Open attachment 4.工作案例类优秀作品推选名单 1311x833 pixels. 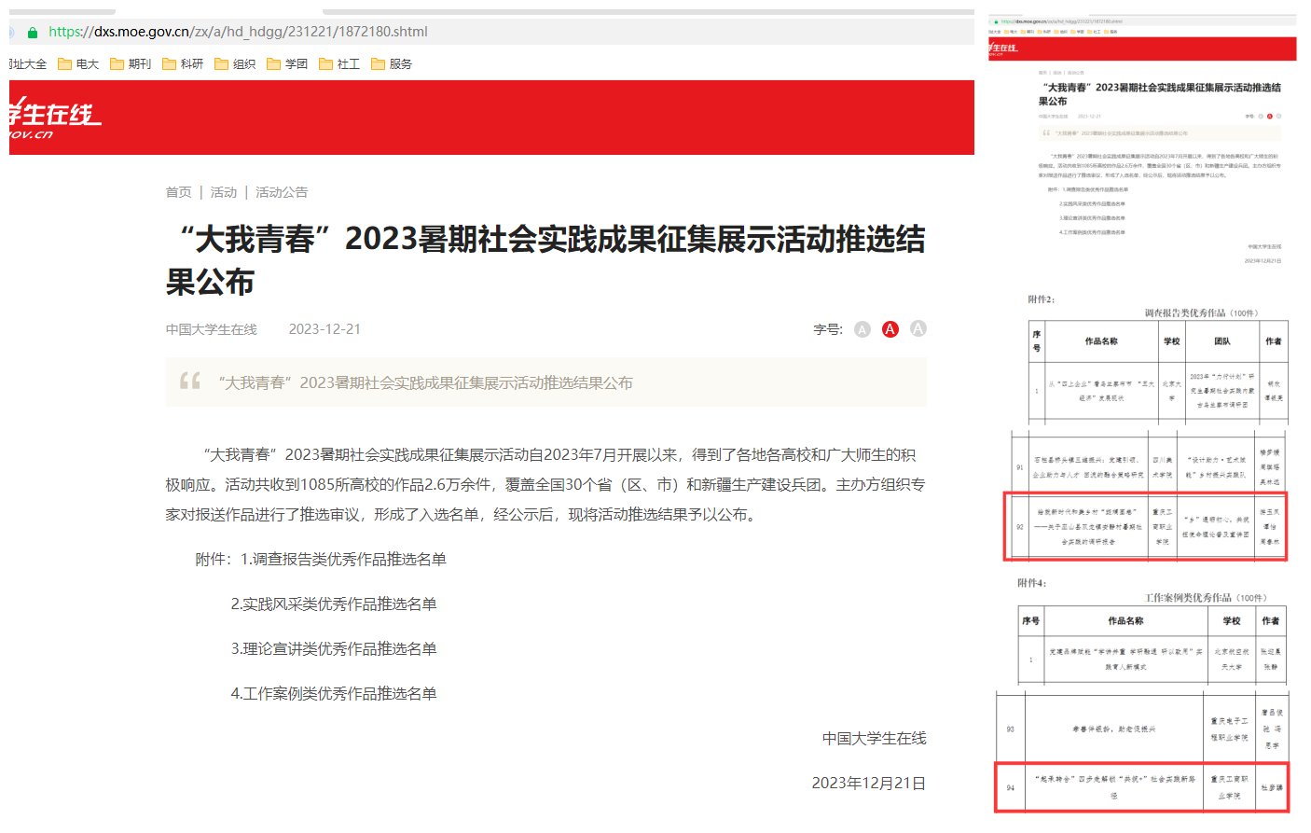(x=334, y=694)
